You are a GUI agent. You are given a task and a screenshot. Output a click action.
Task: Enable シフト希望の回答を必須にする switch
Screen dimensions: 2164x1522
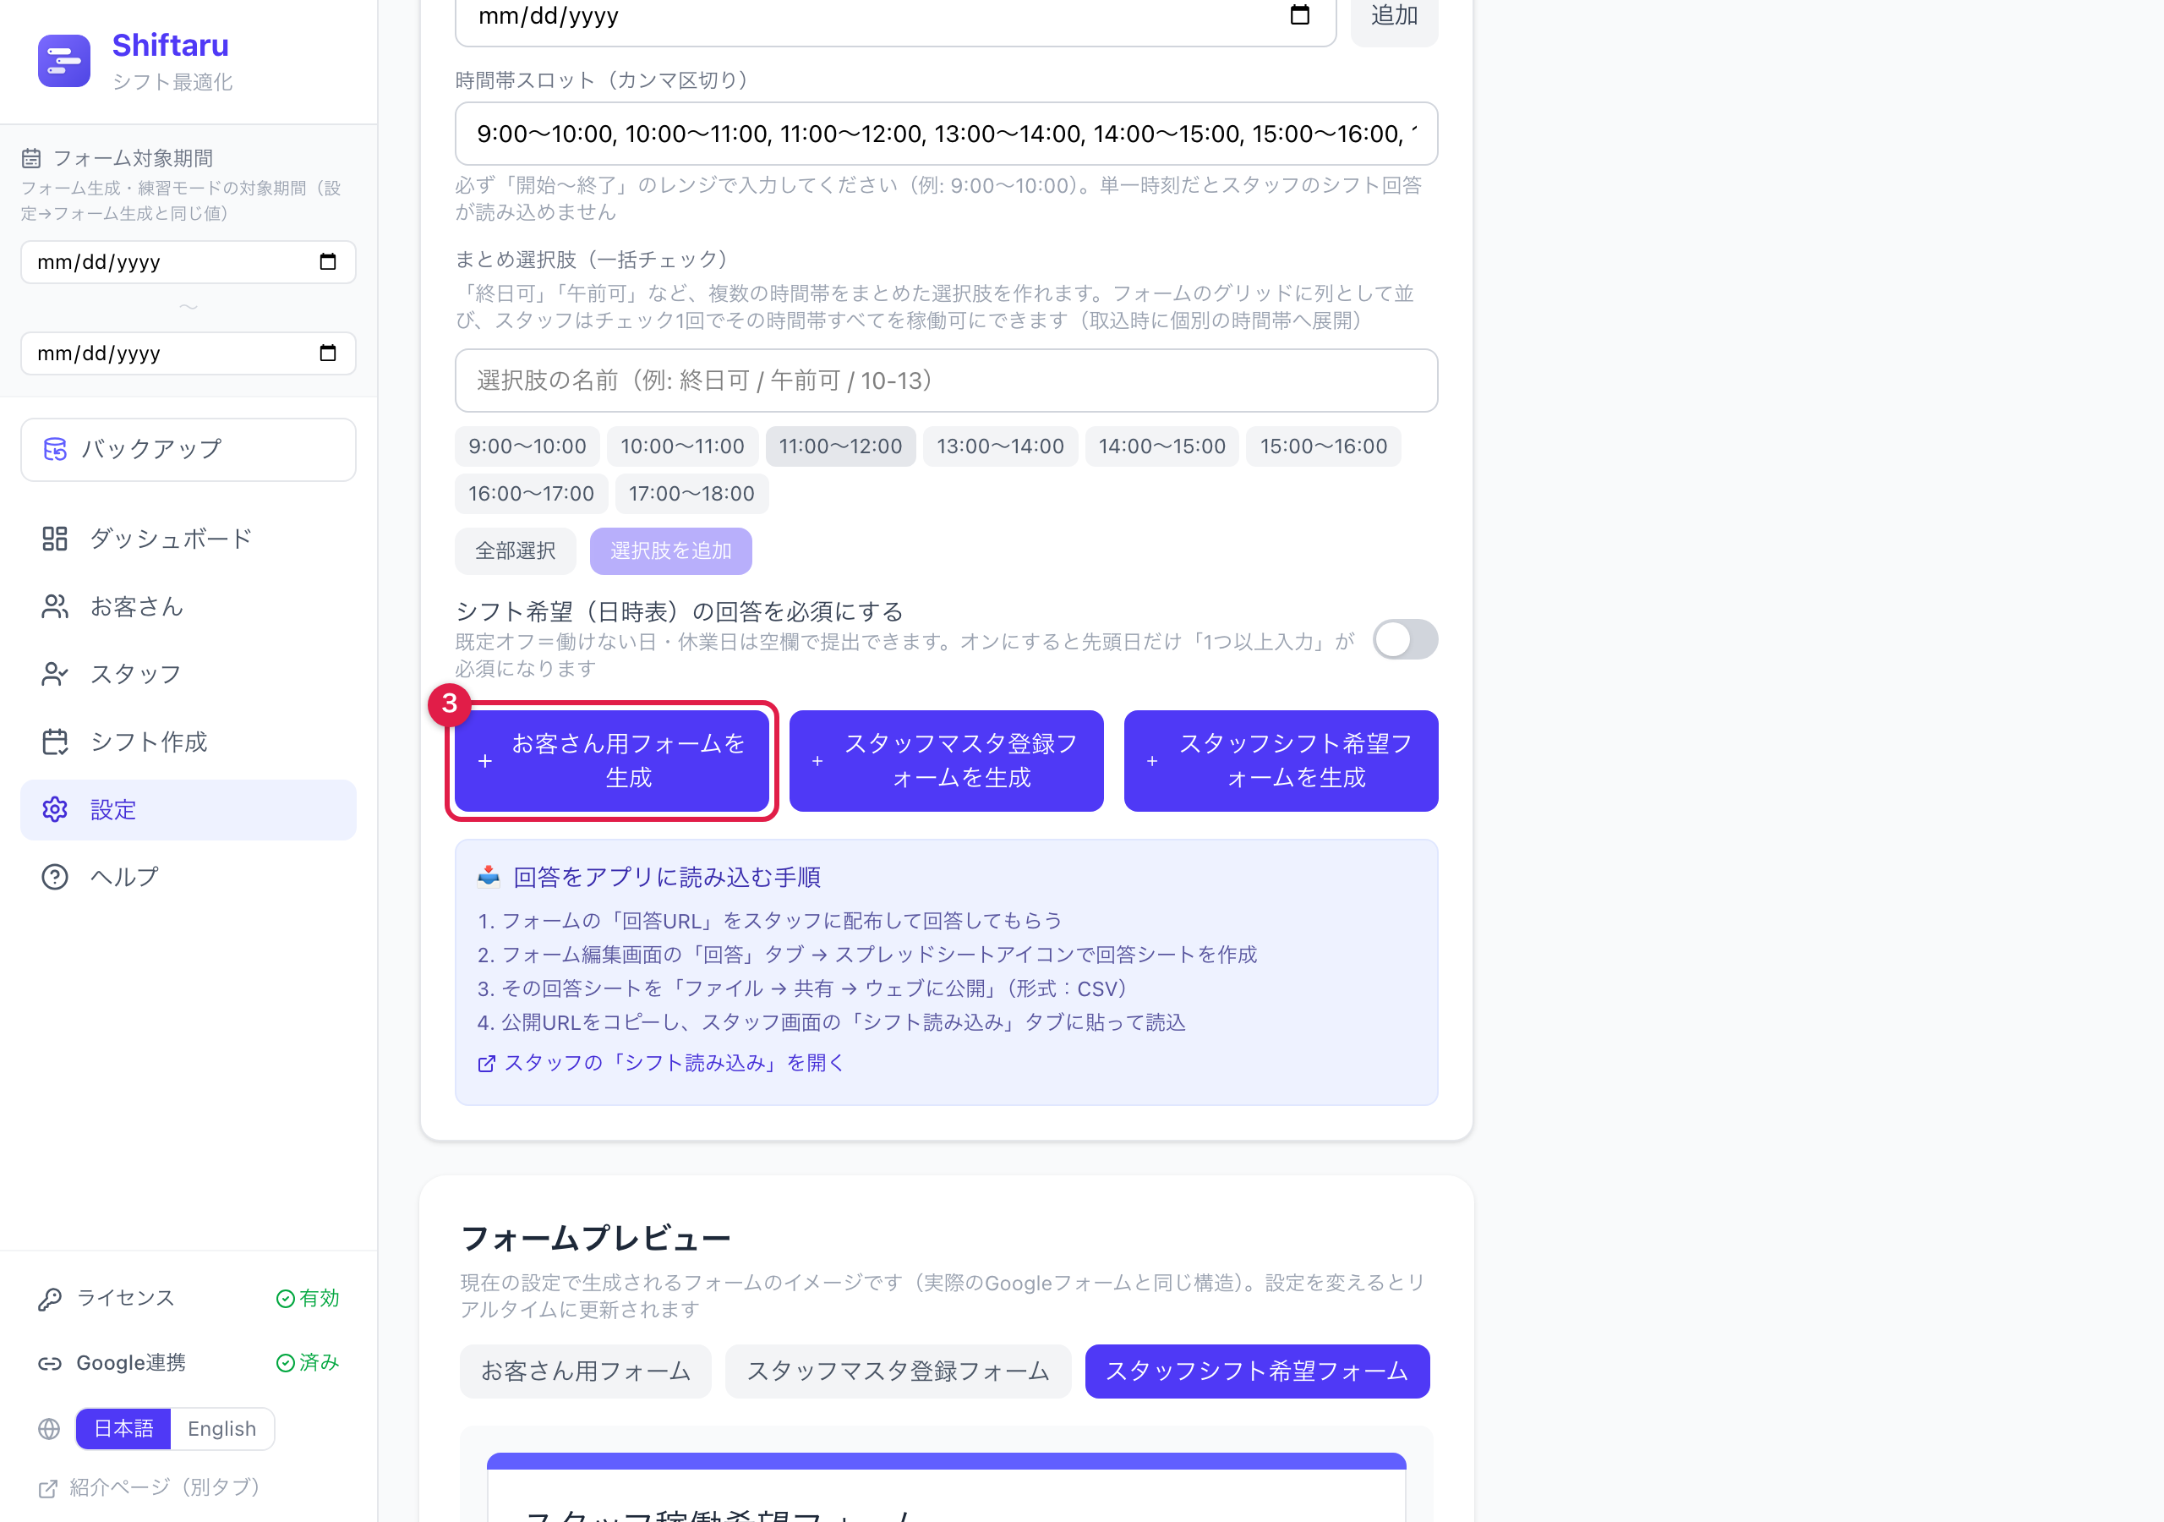[1404, 639]
